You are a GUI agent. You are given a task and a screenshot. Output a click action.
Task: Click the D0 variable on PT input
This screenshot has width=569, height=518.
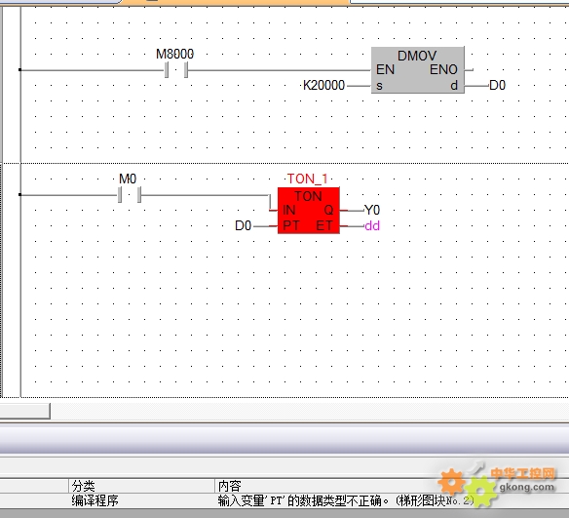point(244,225)
